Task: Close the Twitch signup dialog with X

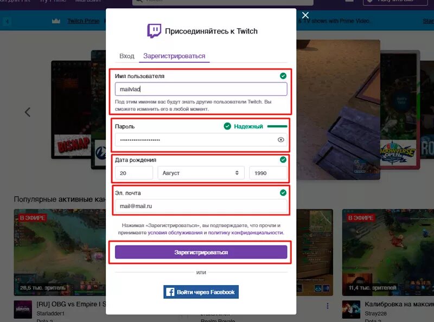Action: [305, 15]
